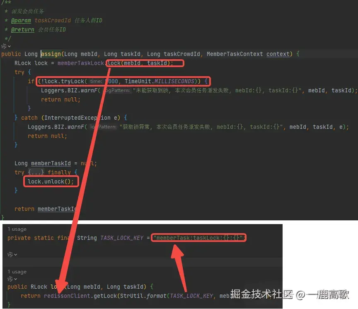The image size is (358, 309).
Task: Click the catch keyword
Action: click(29, 118)
